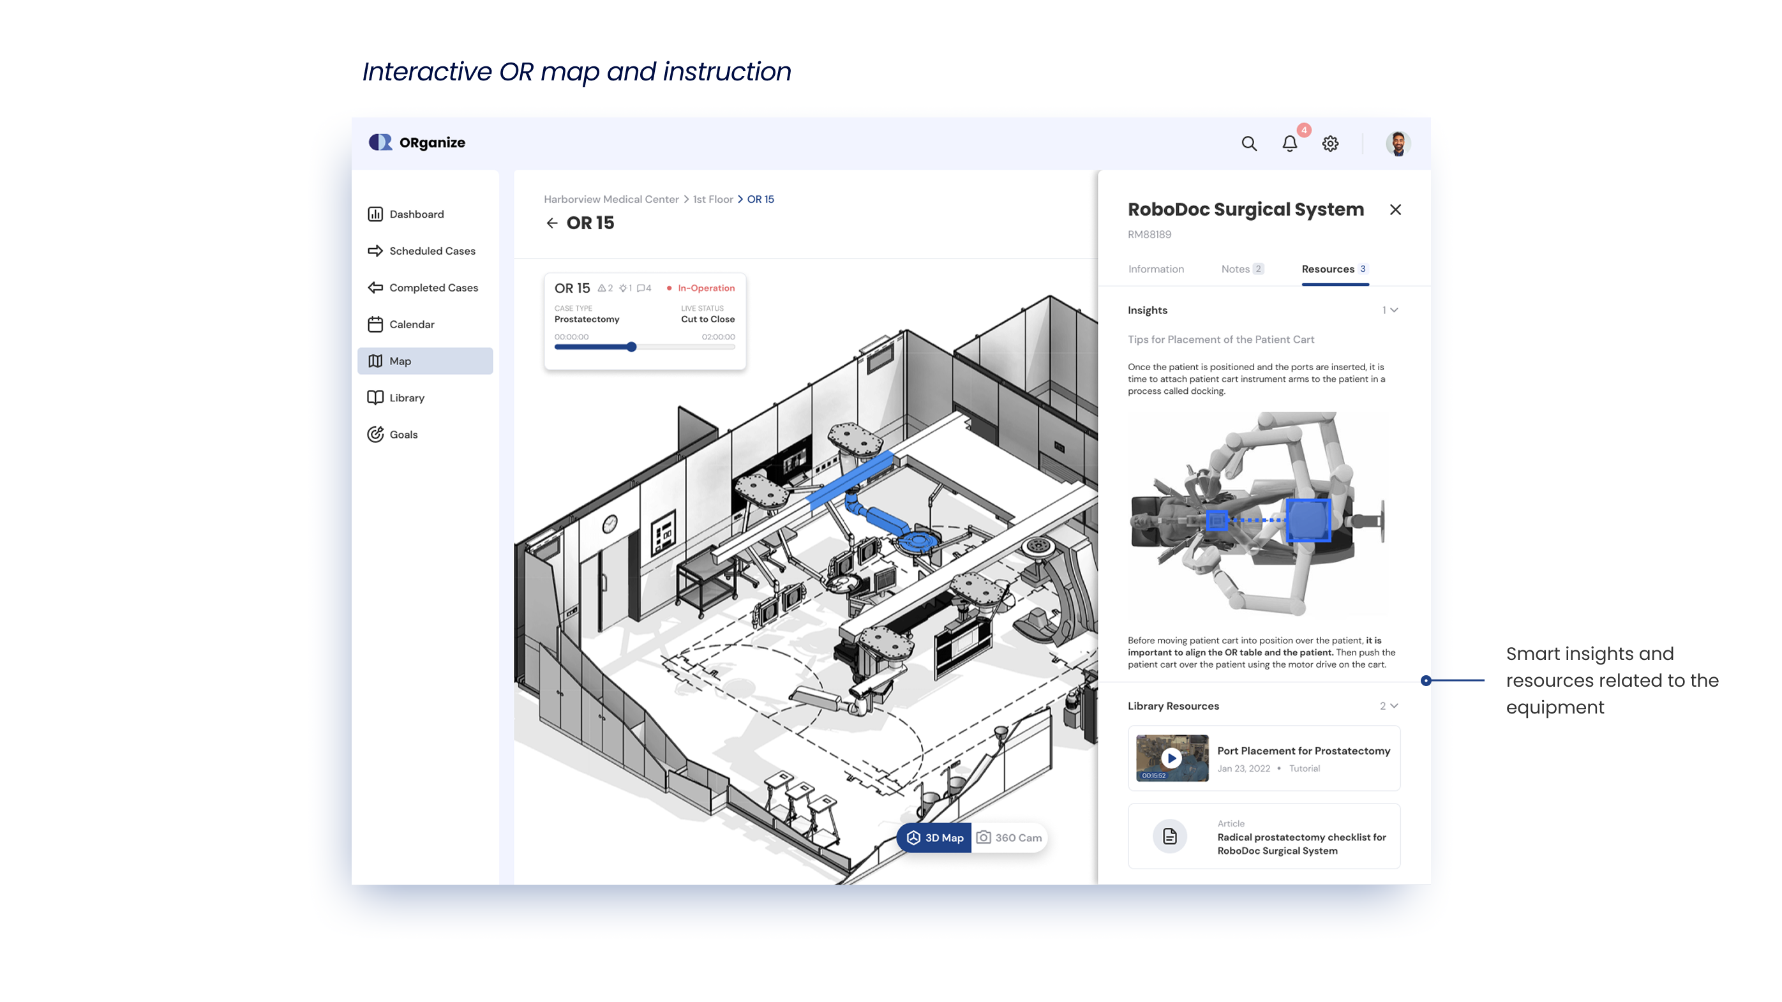Click back arrow next to OR 15

coord(551,223)
